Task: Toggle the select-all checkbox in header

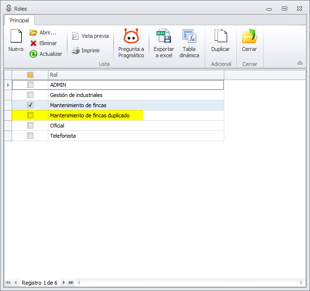Action: 30,75
